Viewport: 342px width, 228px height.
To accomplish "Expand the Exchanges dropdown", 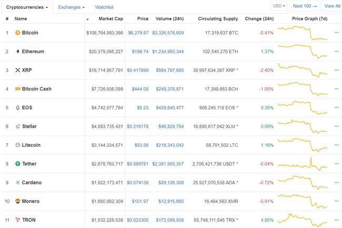I will point(71,7).
